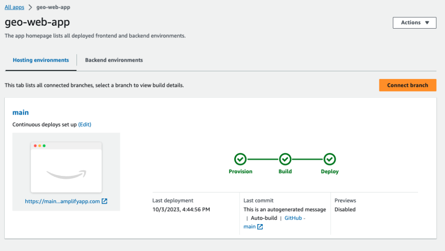Click the geo-web-app page title
Image resolution: width=445 pixels, height=251 pixels.
pos(37,22)
